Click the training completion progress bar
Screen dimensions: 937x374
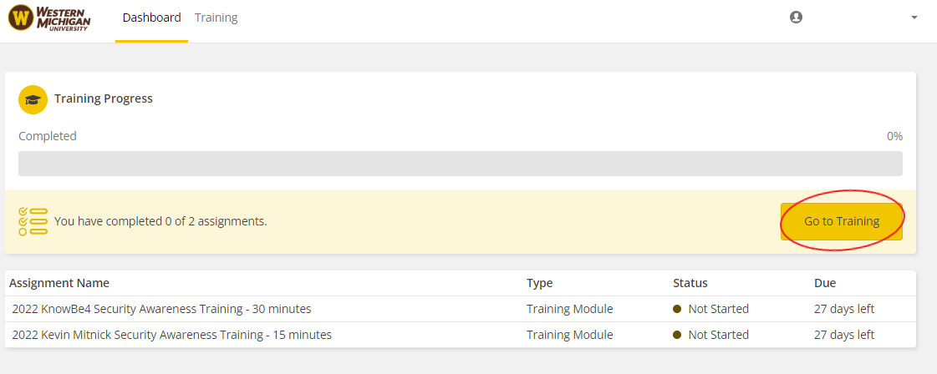(x=461, y=164)
